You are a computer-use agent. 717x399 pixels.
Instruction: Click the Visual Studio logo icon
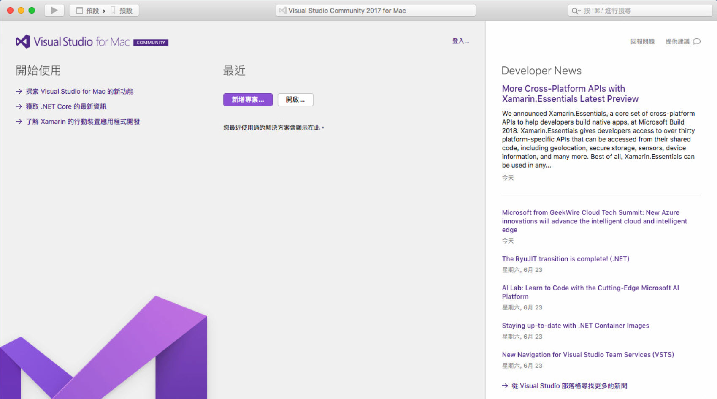click(x=23, y=41)
